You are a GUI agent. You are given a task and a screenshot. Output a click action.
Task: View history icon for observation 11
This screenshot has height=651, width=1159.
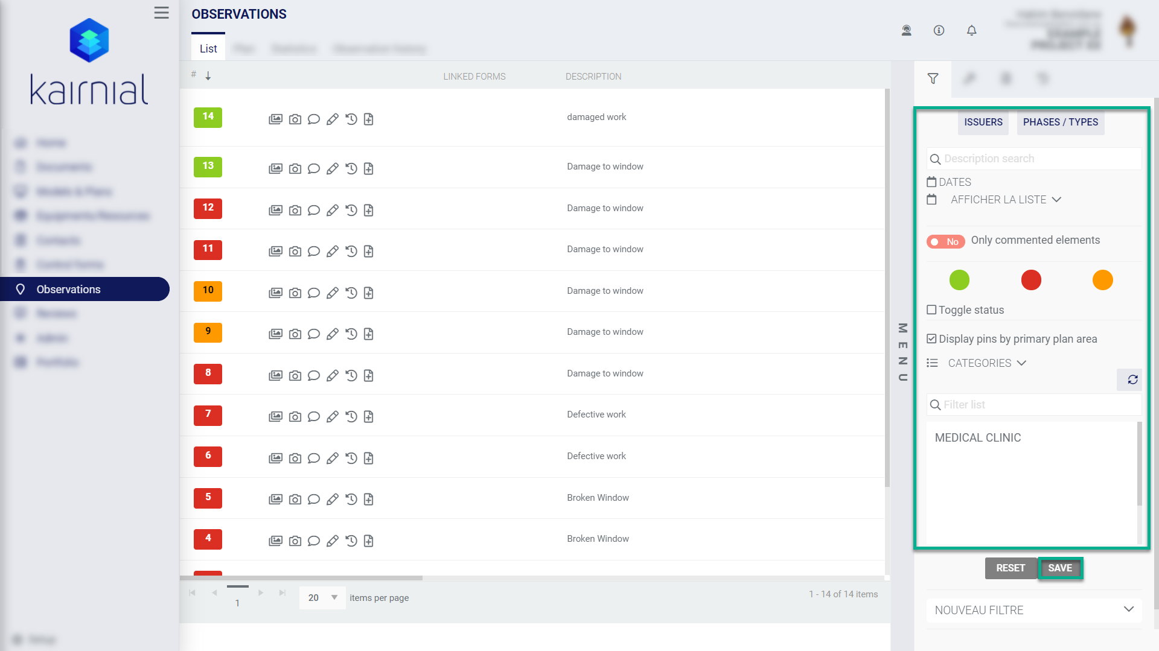tap(351, 252)
